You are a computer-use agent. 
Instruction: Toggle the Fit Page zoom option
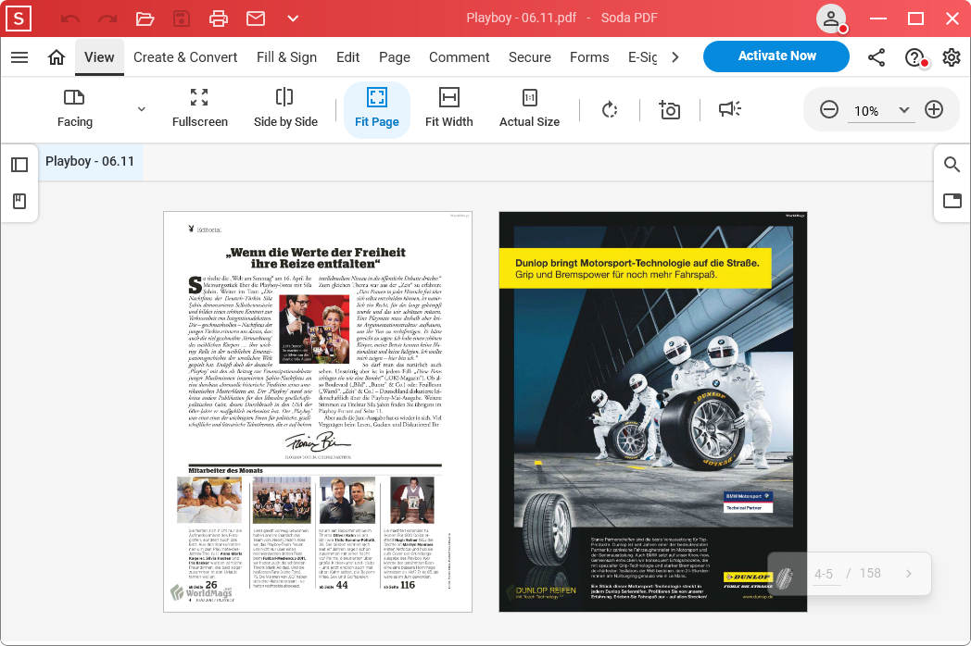pos(376,109)
